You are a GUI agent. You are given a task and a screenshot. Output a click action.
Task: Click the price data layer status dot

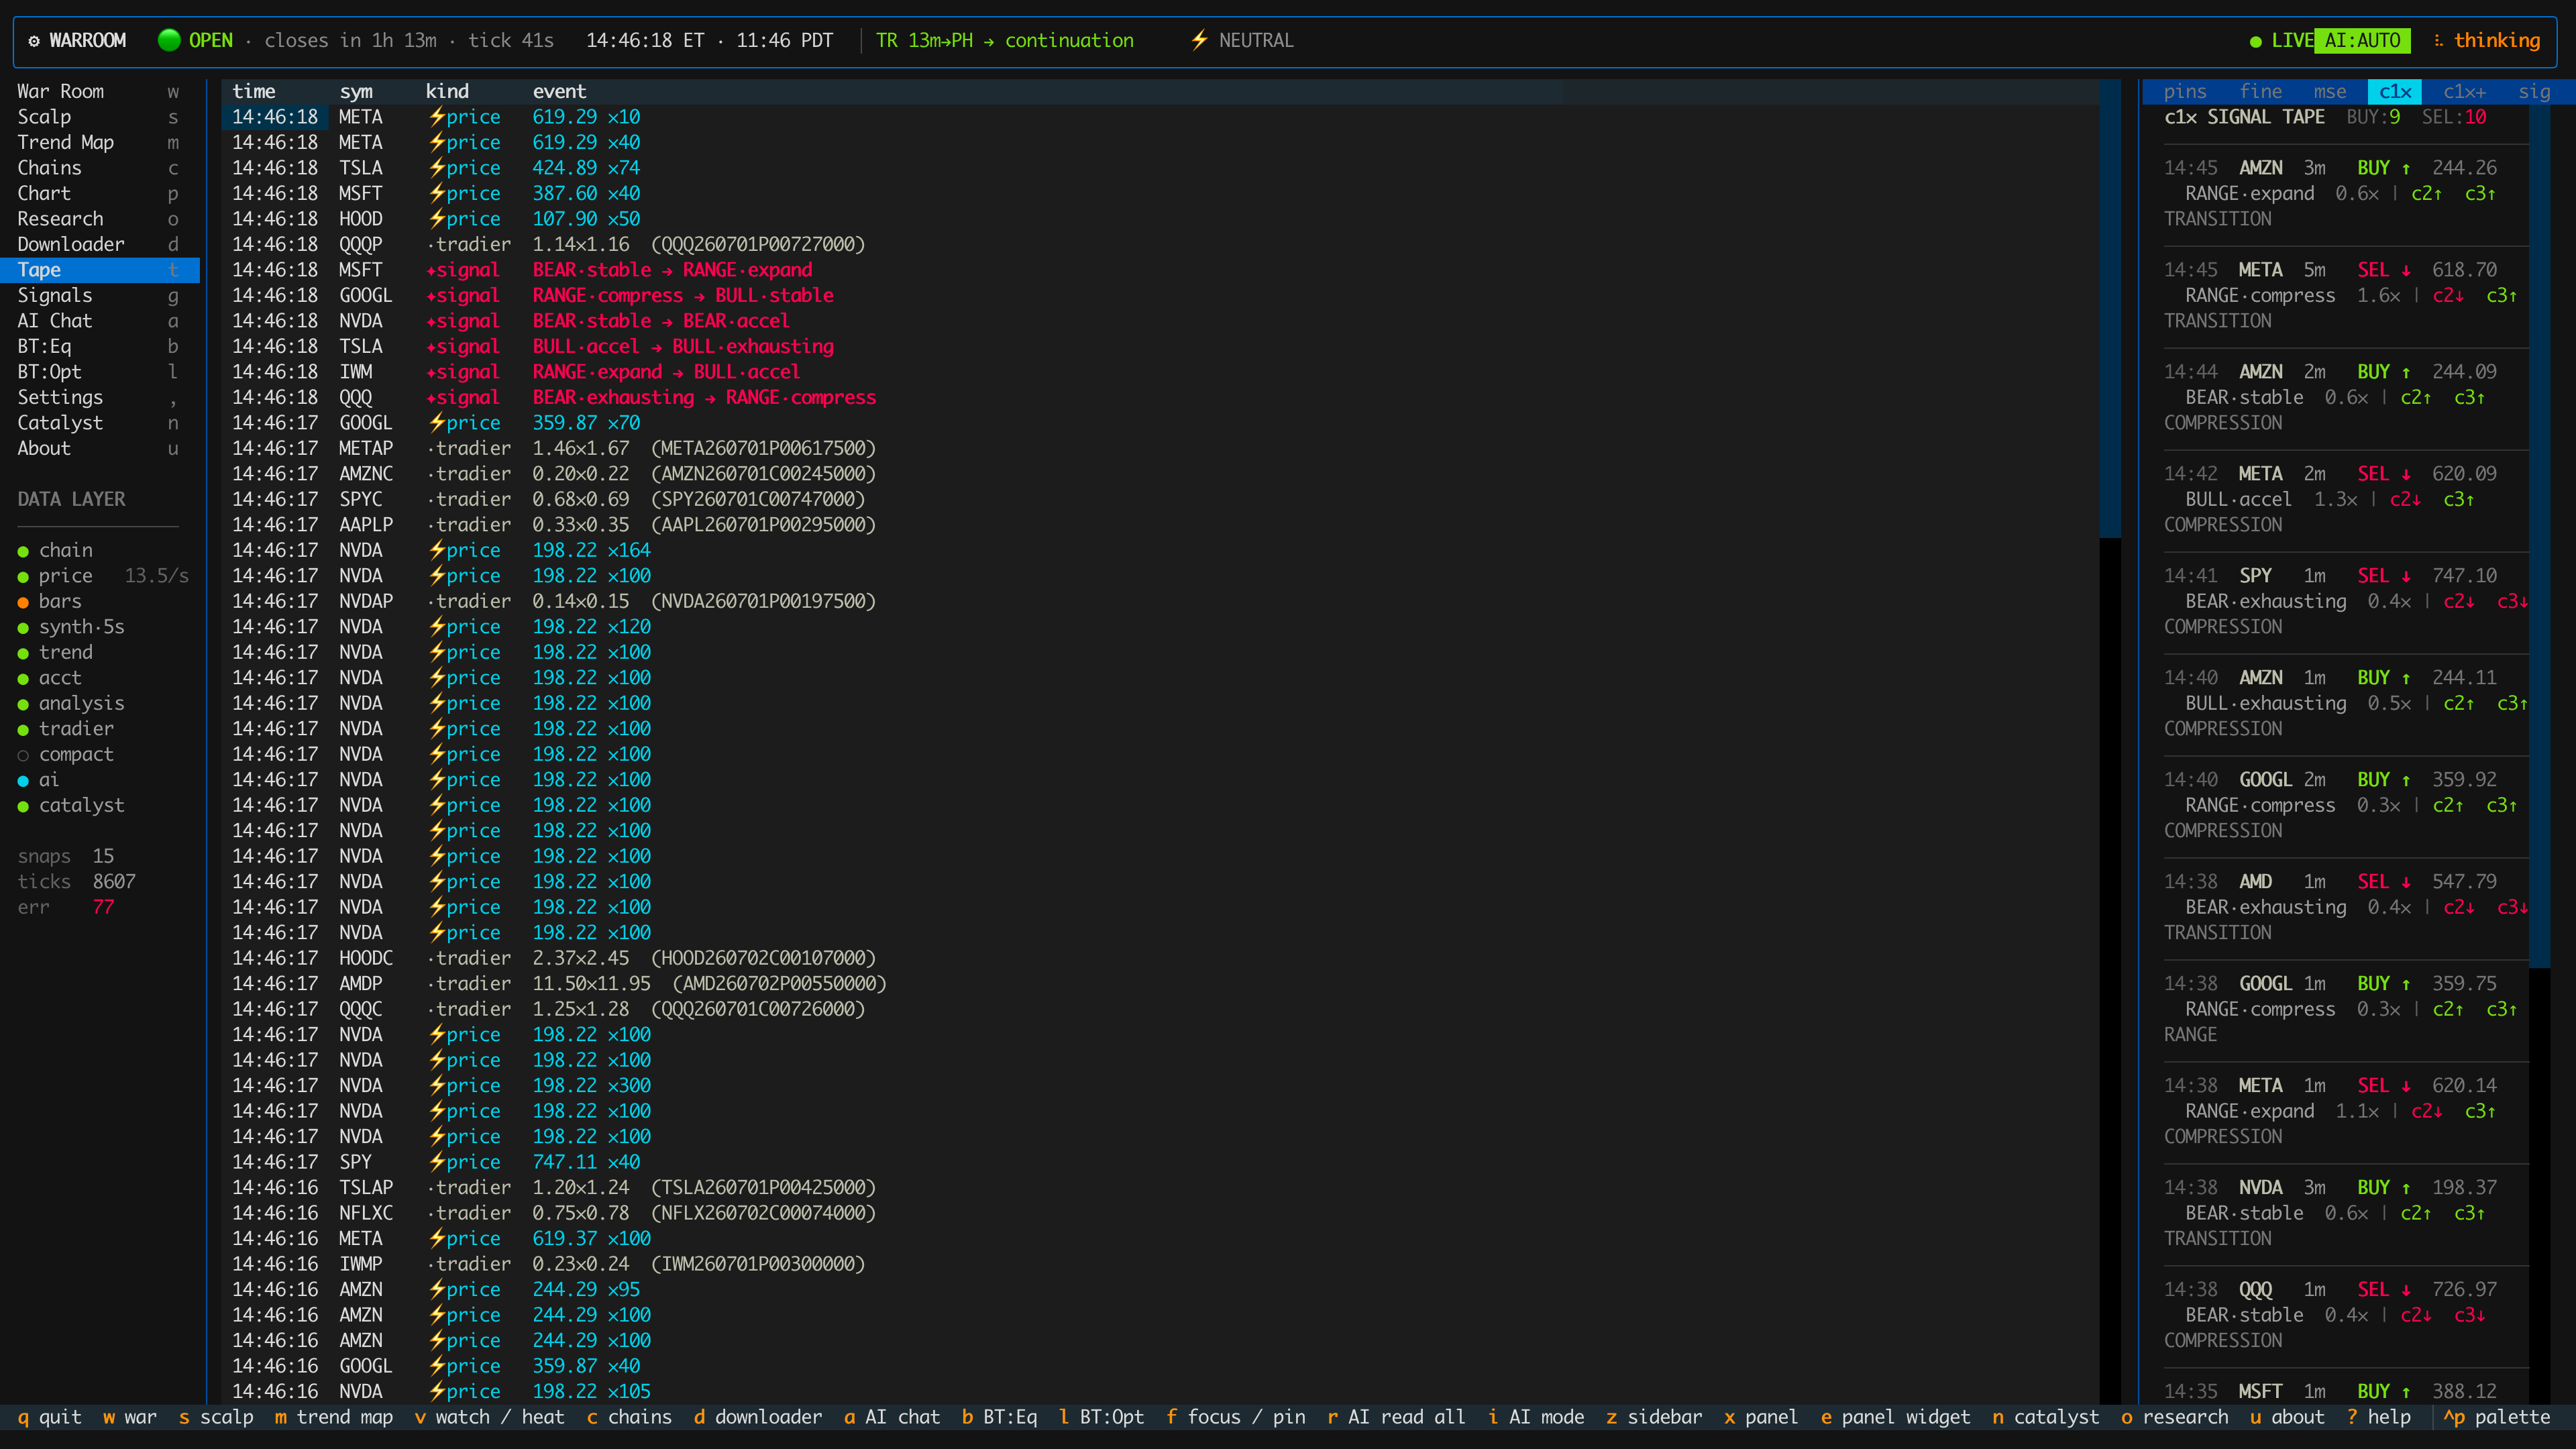(23, 577)
